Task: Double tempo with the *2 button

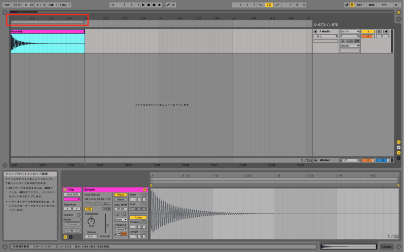Action: (124, 214)
